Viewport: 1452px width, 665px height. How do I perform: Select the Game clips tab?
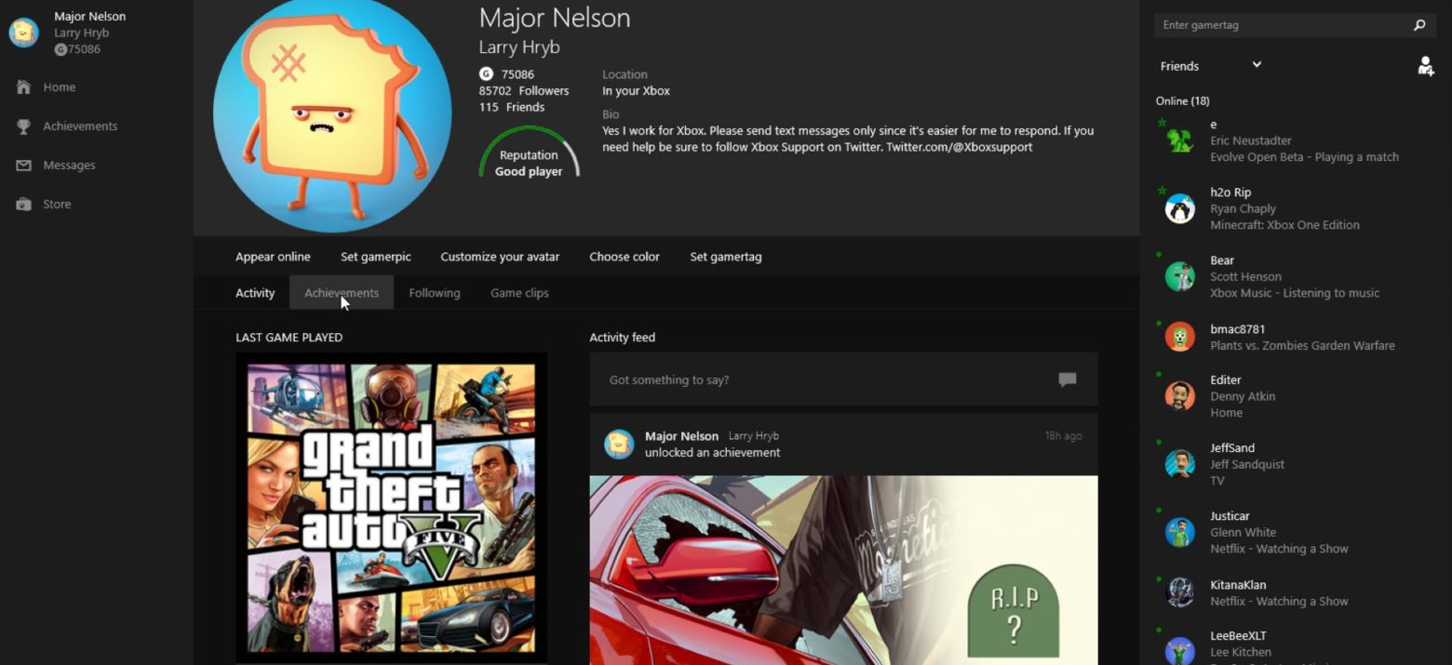[x=519, y=293]
